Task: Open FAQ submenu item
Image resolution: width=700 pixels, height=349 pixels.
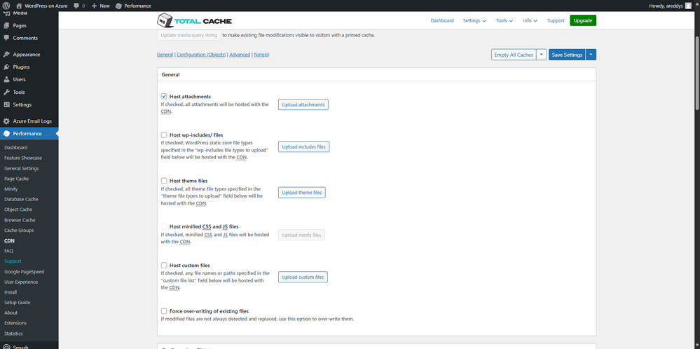Action: (x=8, y=251)
